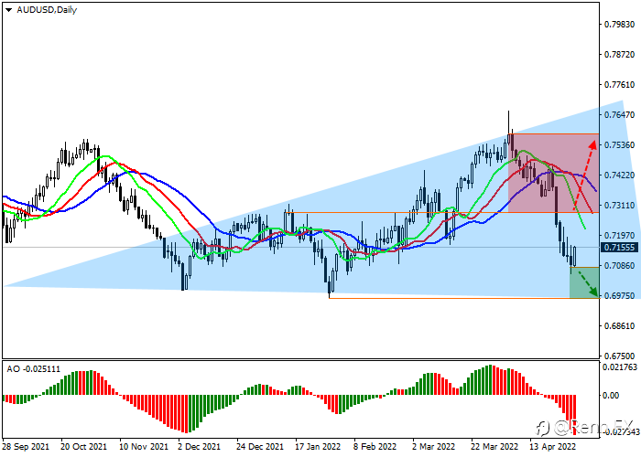This screenshot has width=641, height=457.
Task: Open the chart menu triangle beside AUDUSD
Action: pos(8,10)
